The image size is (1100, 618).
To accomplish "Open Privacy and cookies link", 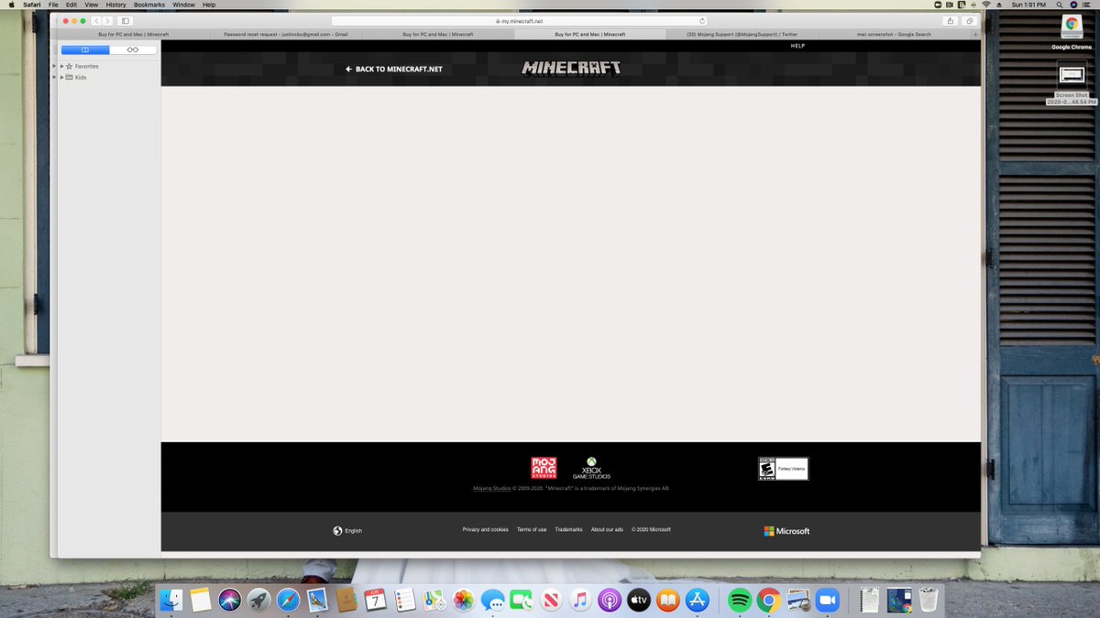I will click(x=485, y=529).
